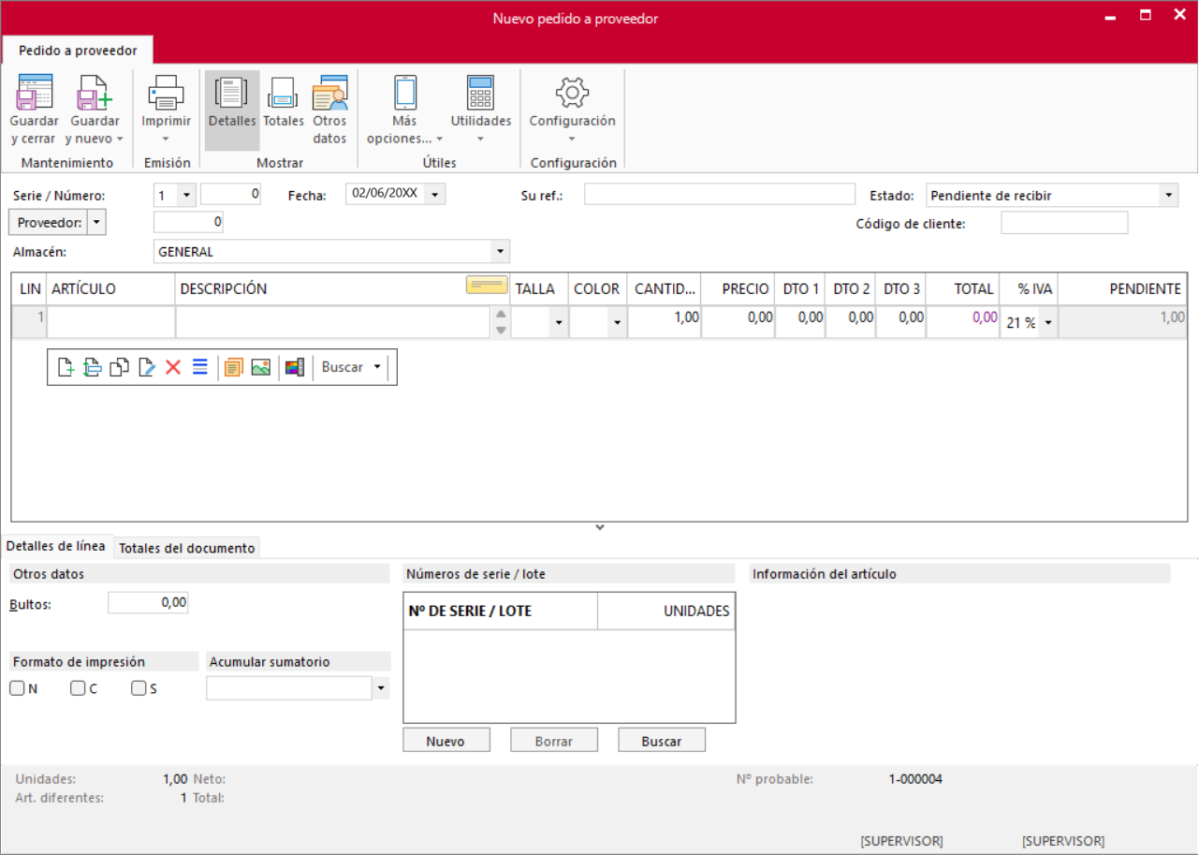Toggle the N print format checkbox
The width and height of the screenshot is (1199, 855).
(x=18, y=688)
